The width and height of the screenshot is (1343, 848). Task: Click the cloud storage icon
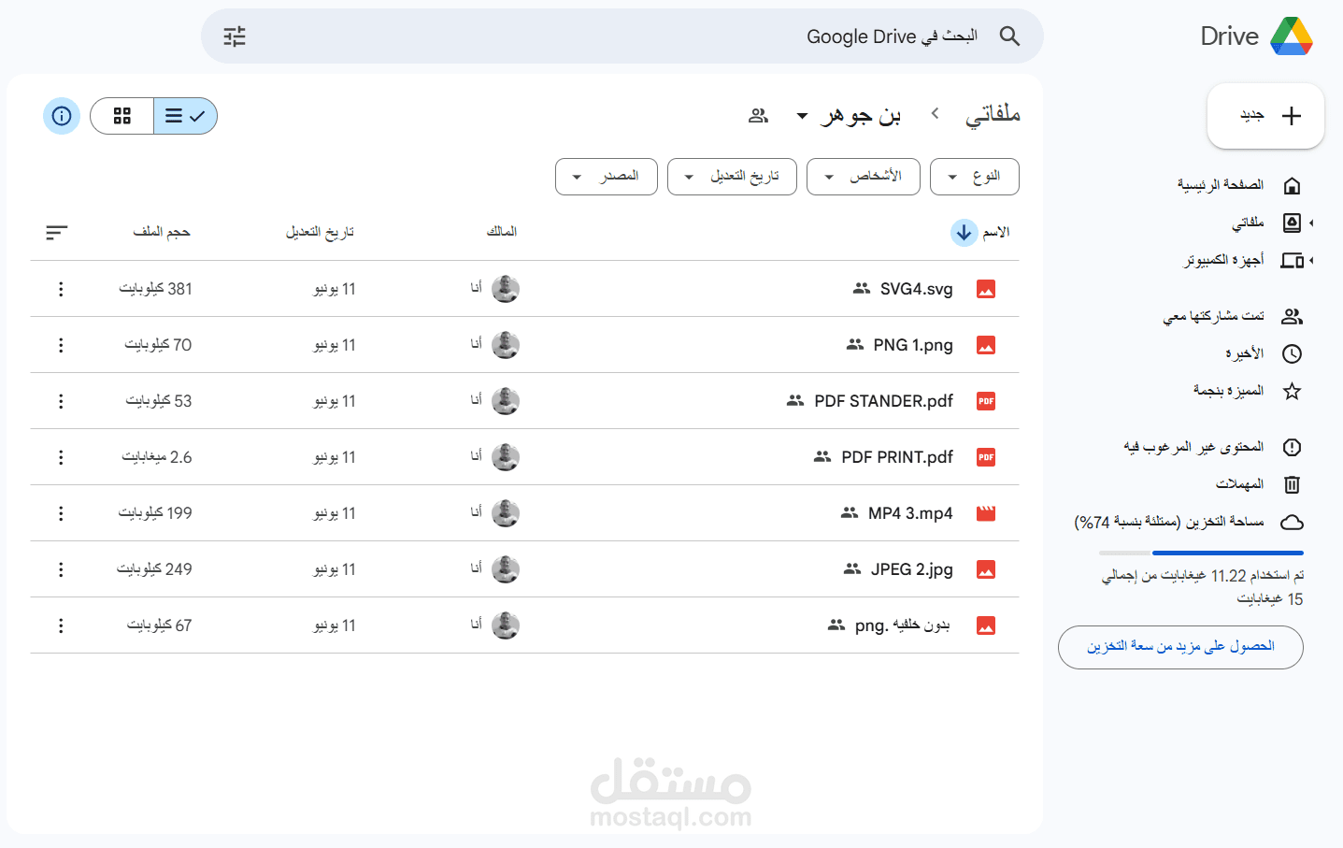(x=1292, y=522)
